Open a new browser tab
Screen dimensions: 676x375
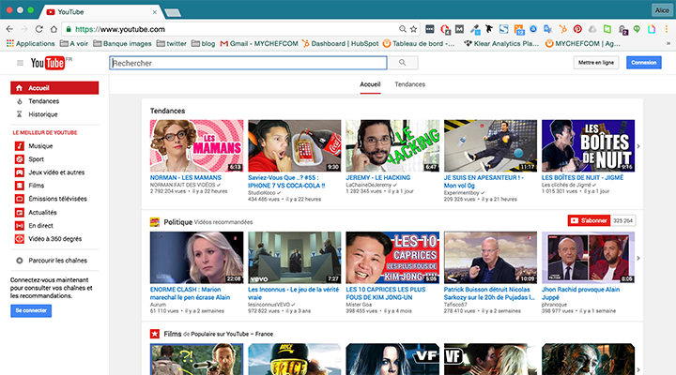point(173,13)
